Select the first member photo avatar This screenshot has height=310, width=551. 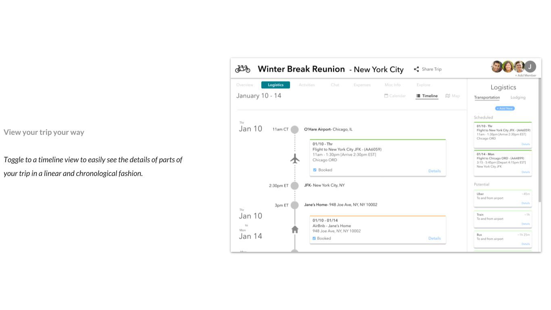point(497,67)
